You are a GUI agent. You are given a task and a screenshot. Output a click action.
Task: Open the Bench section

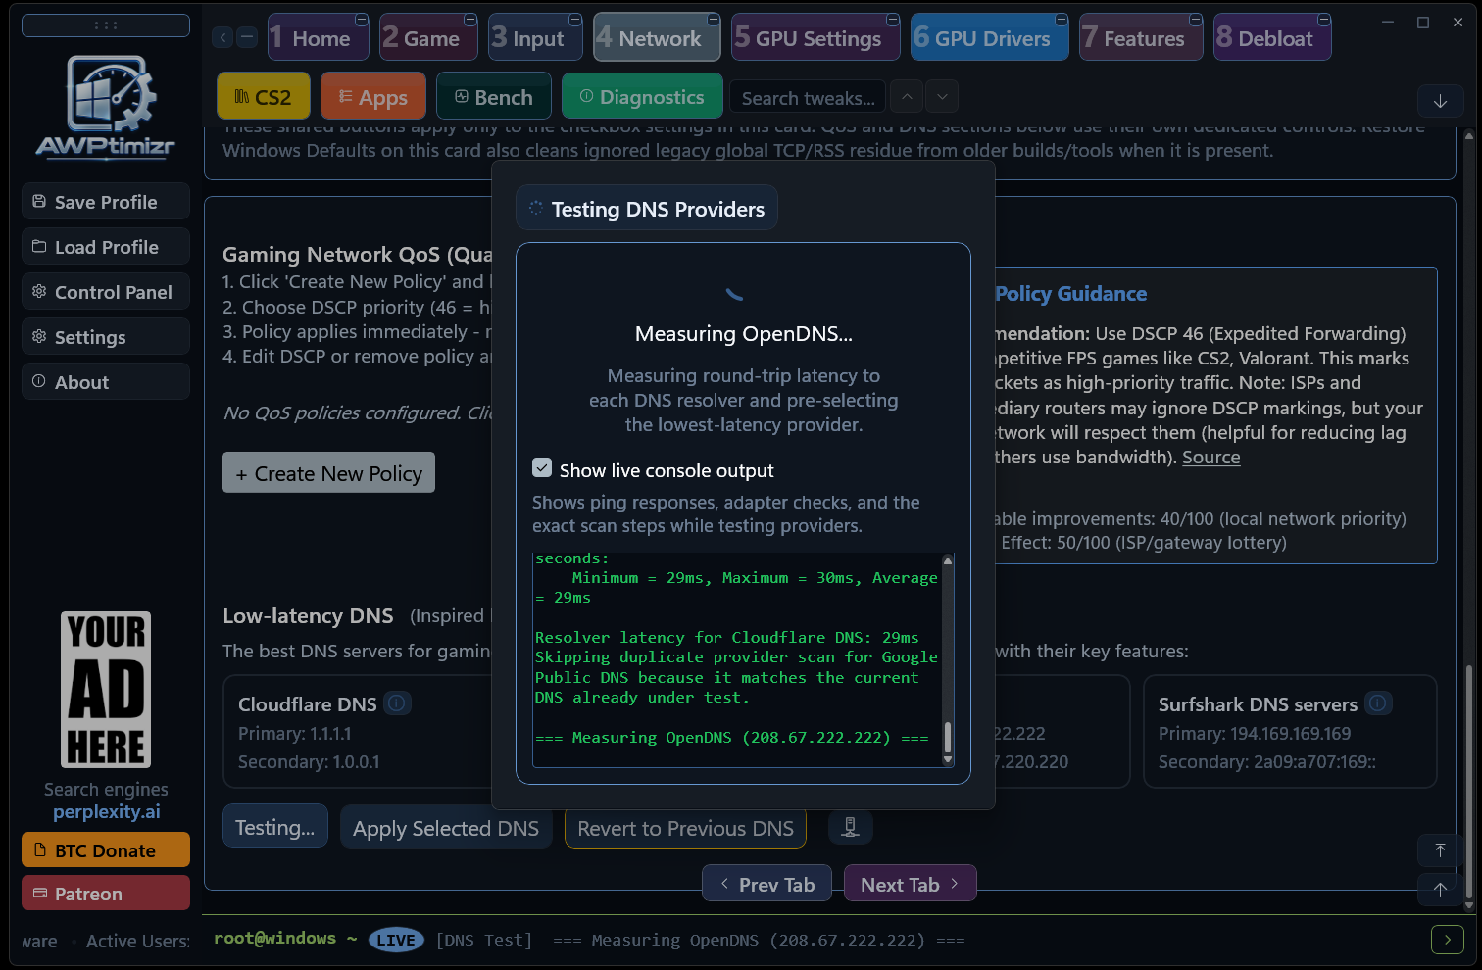click(x=494, y=96)
